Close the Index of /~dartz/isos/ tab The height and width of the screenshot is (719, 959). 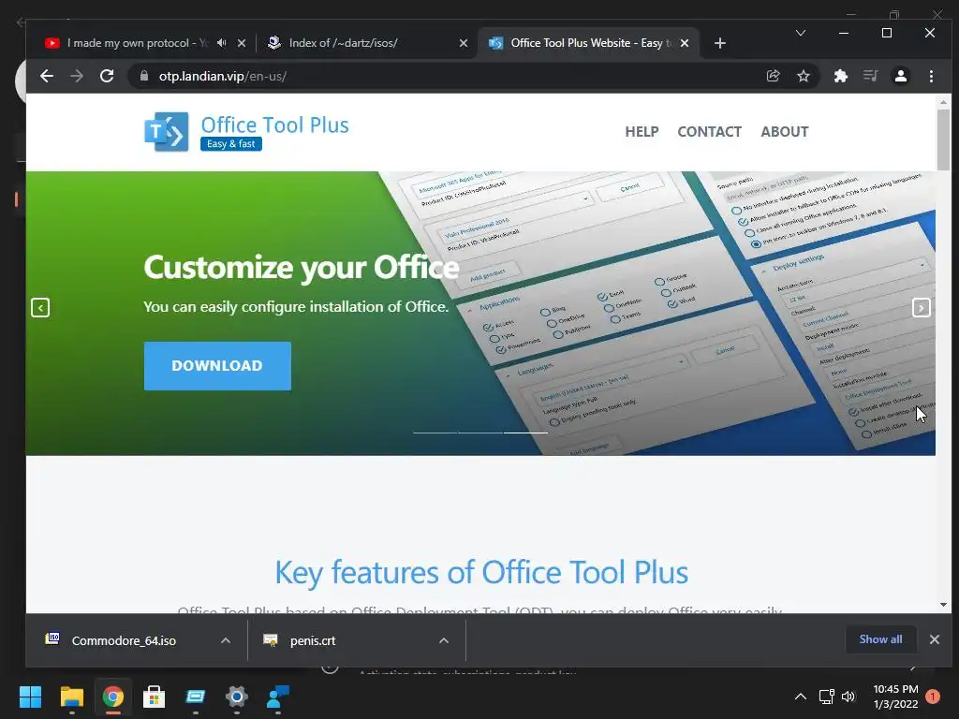463,43
